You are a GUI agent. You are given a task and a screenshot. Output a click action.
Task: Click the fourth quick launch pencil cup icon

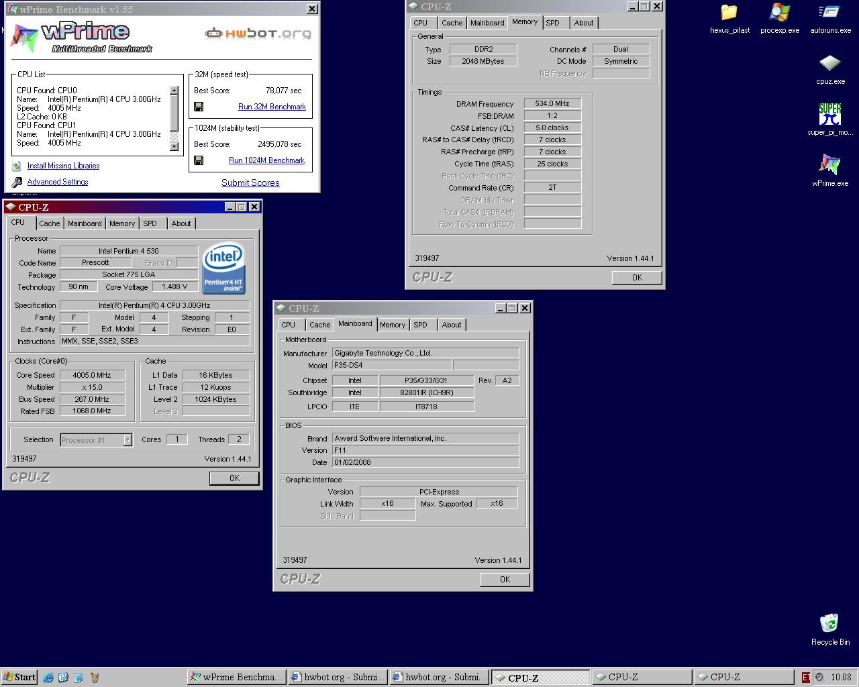point(94,678)
